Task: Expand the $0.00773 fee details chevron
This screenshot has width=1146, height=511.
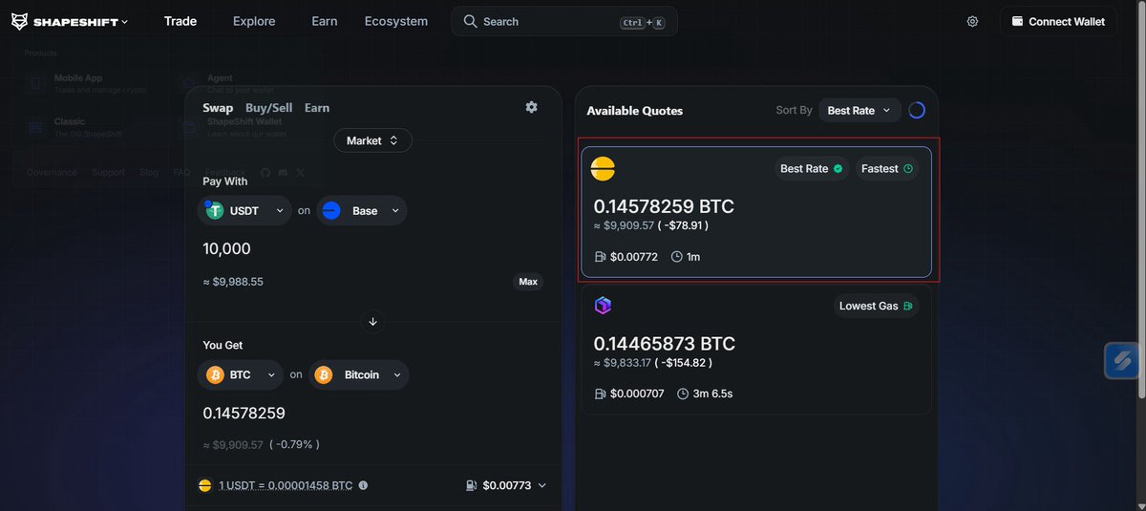Action: pyautogui.click(x=542, y=485)
